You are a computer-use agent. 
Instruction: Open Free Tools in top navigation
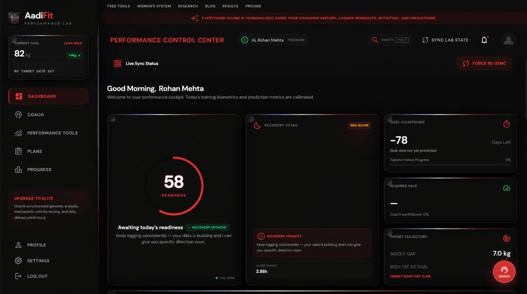[118, 6]
